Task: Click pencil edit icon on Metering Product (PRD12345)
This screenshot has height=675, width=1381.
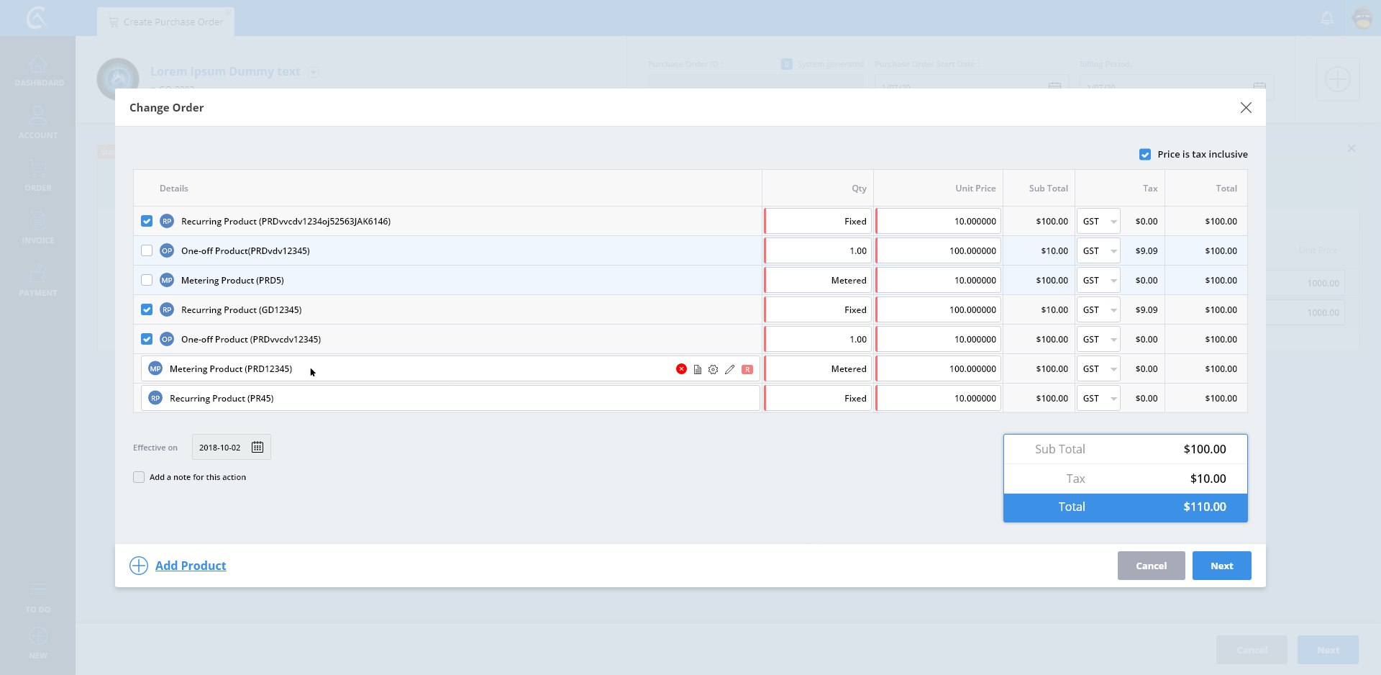Action: pyautogui.click(x=729, y=369)
